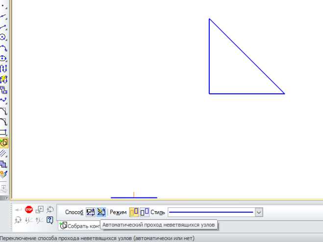Click the red STOP command button
The image size is (323, 242).
28,210
